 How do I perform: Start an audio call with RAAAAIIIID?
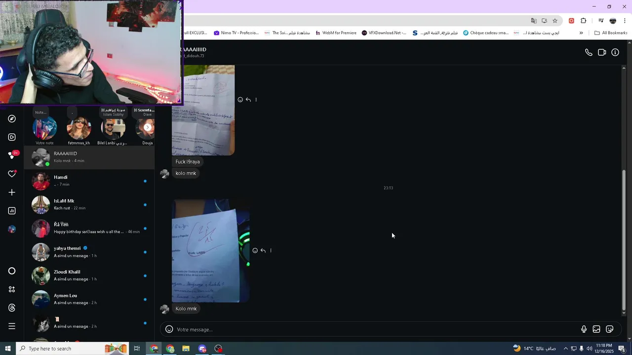tap(589, 52)
